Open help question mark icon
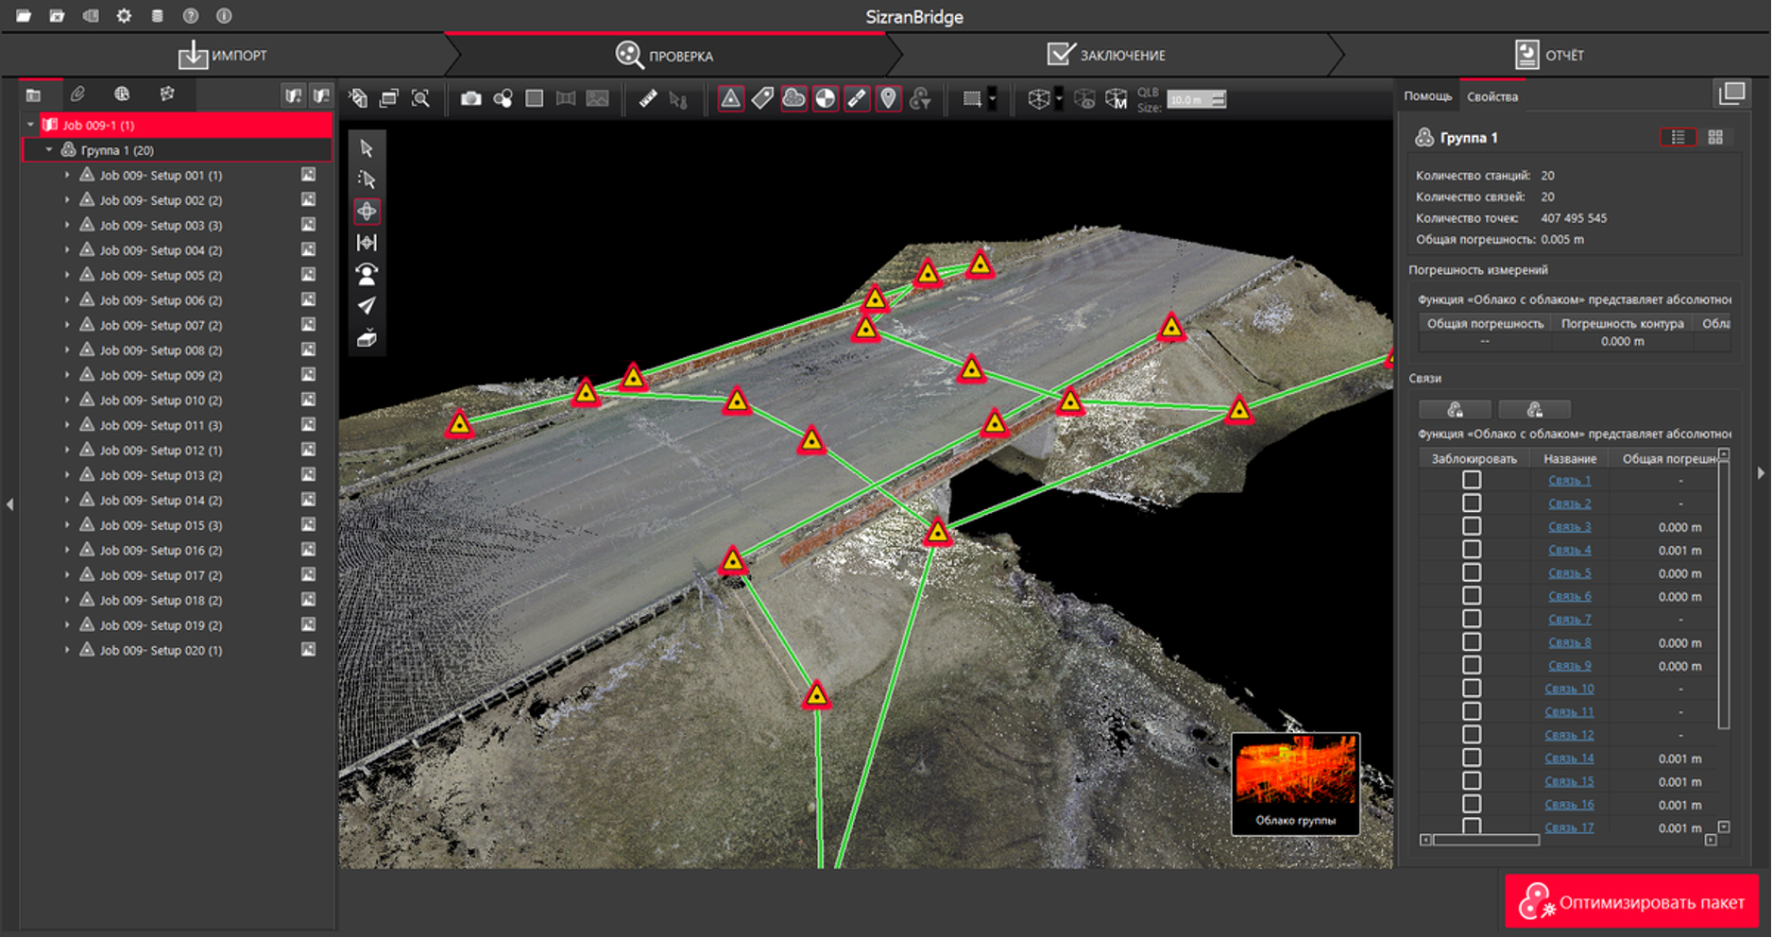This screenshot has width=1773, height=938. (191, 16)
